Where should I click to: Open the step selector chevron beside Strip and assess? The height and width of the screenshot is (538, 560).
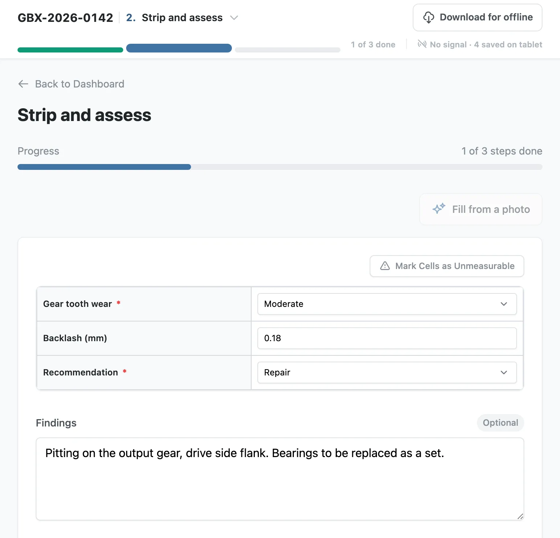[234, 17]
